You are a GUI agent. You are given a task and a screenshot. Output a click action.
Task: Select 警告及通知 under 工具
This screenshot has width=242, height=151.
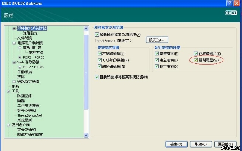(x=26, y=111)
